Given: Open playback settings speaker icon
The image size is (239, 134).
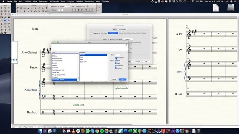Looking at the screenshot, I should pyautogui.click(x=87, y=7).
